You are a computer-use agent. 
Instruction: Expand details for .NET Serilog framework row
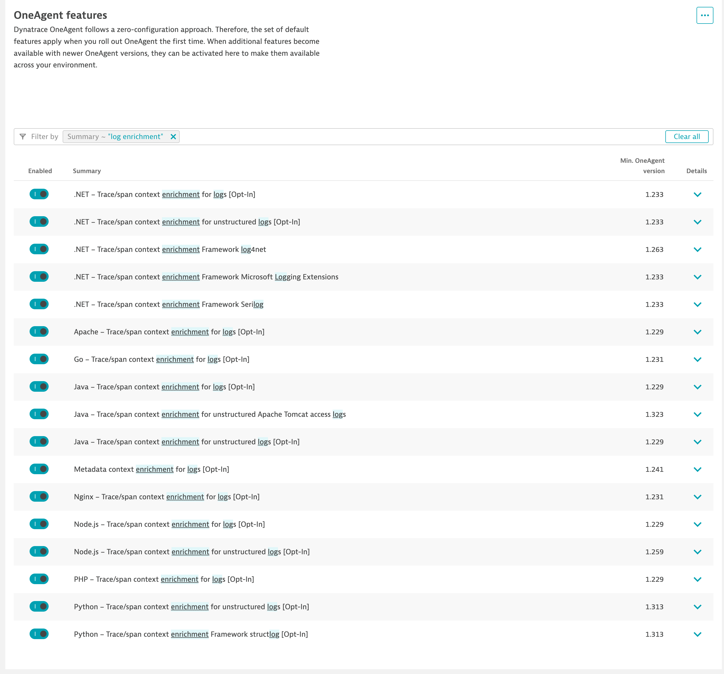coord(697,304)
